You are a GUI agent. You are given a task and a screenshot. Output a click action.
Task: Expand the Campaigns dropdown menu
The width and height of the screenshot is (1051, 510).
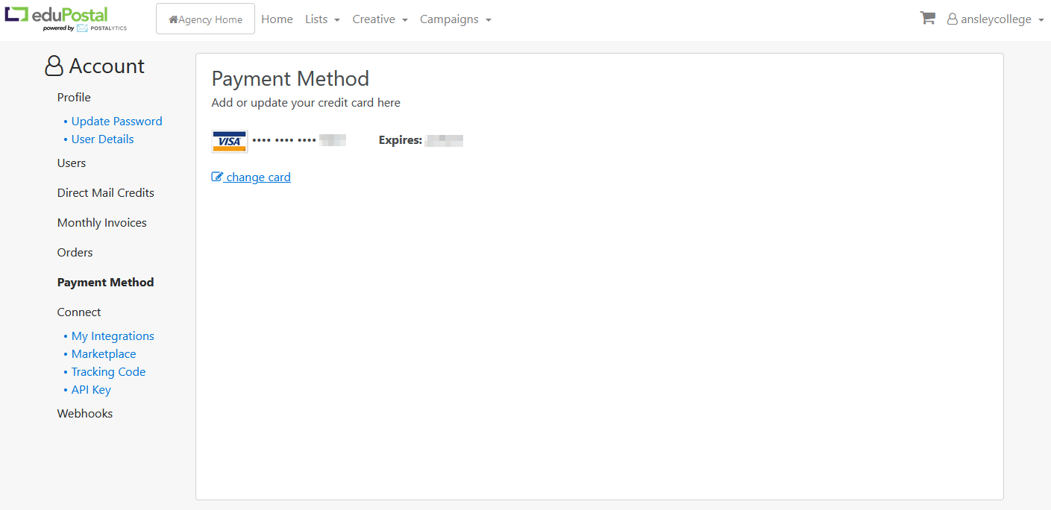point(455,19)
